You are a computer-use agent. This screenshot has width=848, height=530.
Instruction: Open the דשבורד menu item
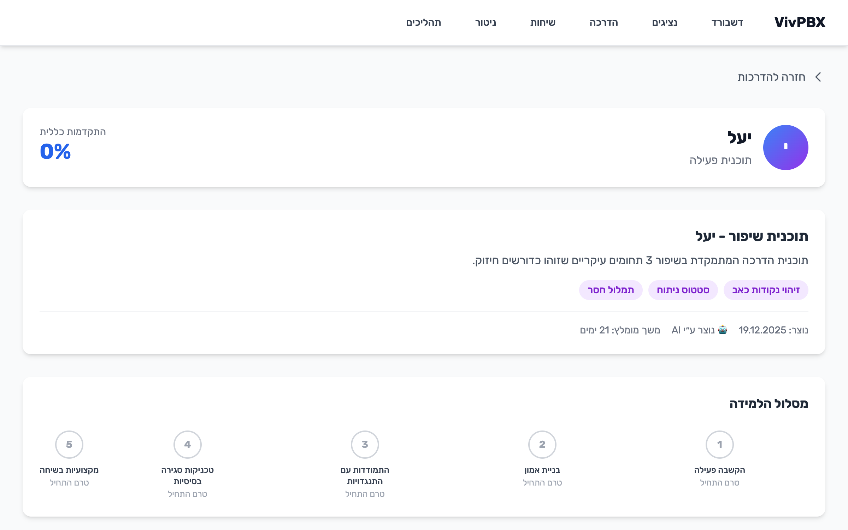click(727, 23)
